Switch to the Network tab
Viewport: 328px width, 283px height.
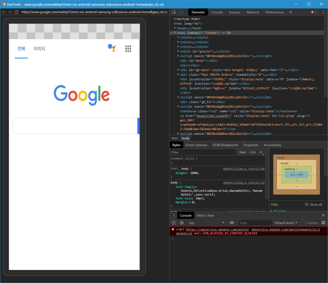(253, 12)
